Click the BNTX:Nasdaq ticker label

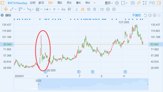17,3
